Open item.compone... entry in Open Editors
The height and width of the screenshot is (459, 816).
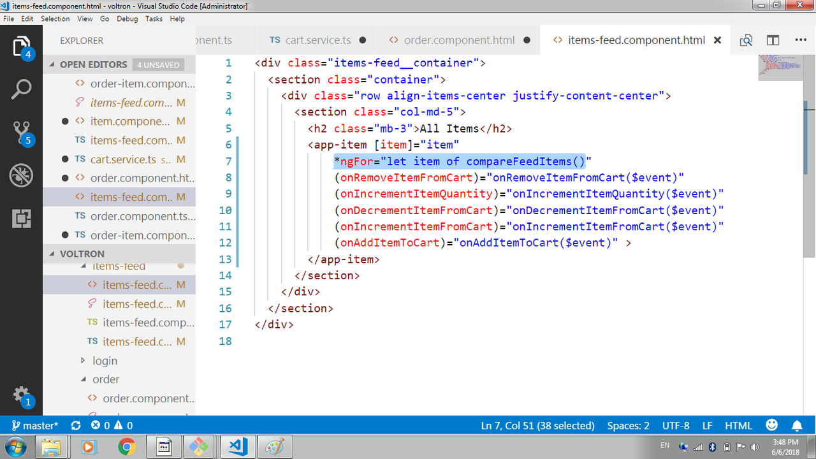pyautogui.click(x=119, y=121)
